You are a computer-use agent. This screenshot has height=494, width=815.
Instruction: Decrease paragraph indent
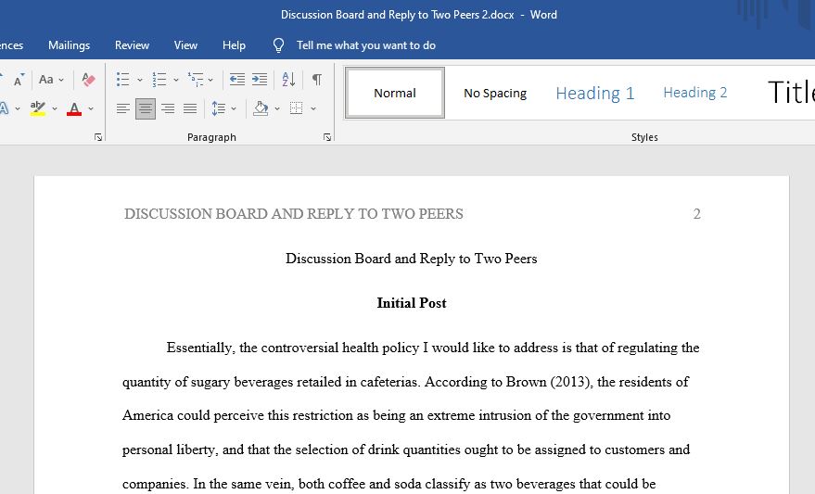pyautogui.click(x=237, y=79)
